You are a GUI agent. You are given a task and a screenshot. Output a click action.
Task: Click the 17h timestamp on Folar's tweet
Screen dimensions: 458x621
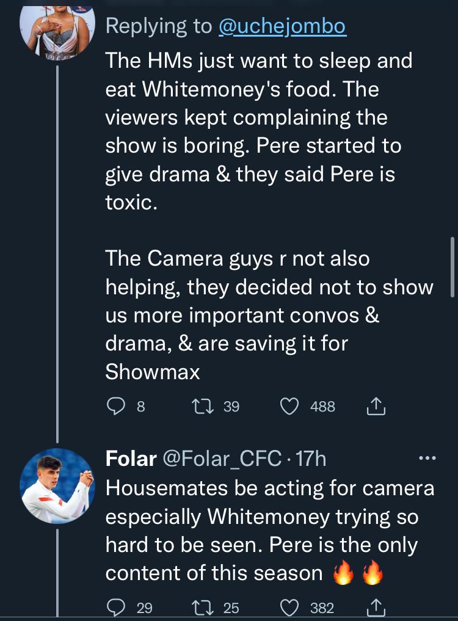point(311,458)
